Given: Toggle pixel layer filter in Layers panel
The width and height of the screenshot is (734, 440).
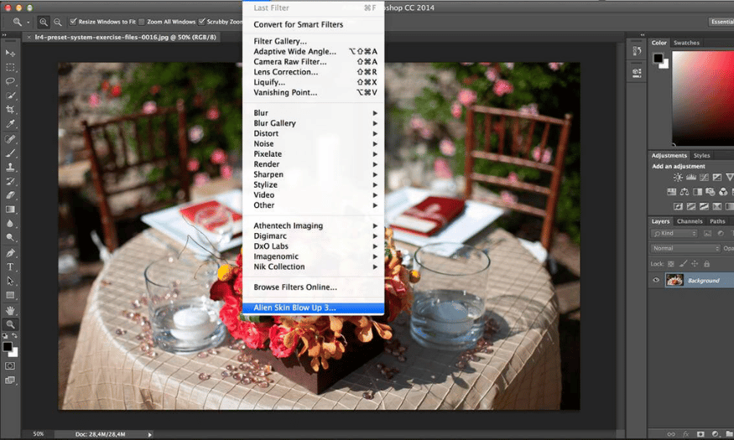Looking at the screenshot, I should (x=707, y=233).
